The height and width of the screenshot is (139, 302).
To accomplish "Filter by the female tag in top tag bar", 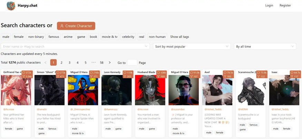I will [x=19, y=37].
